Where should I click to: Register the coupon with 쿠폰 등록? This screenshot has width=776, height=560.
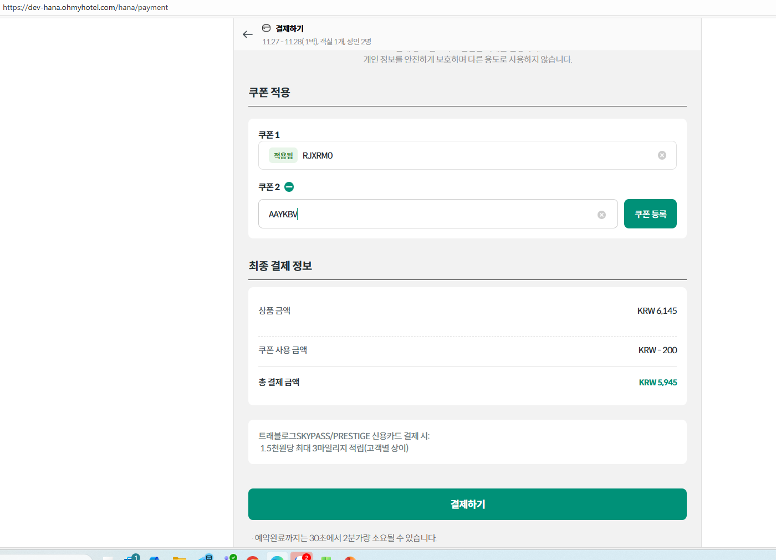tap(650, 213)
